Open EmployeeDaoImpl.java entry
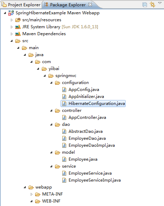The image size is (164, 206). click(92, 145)
